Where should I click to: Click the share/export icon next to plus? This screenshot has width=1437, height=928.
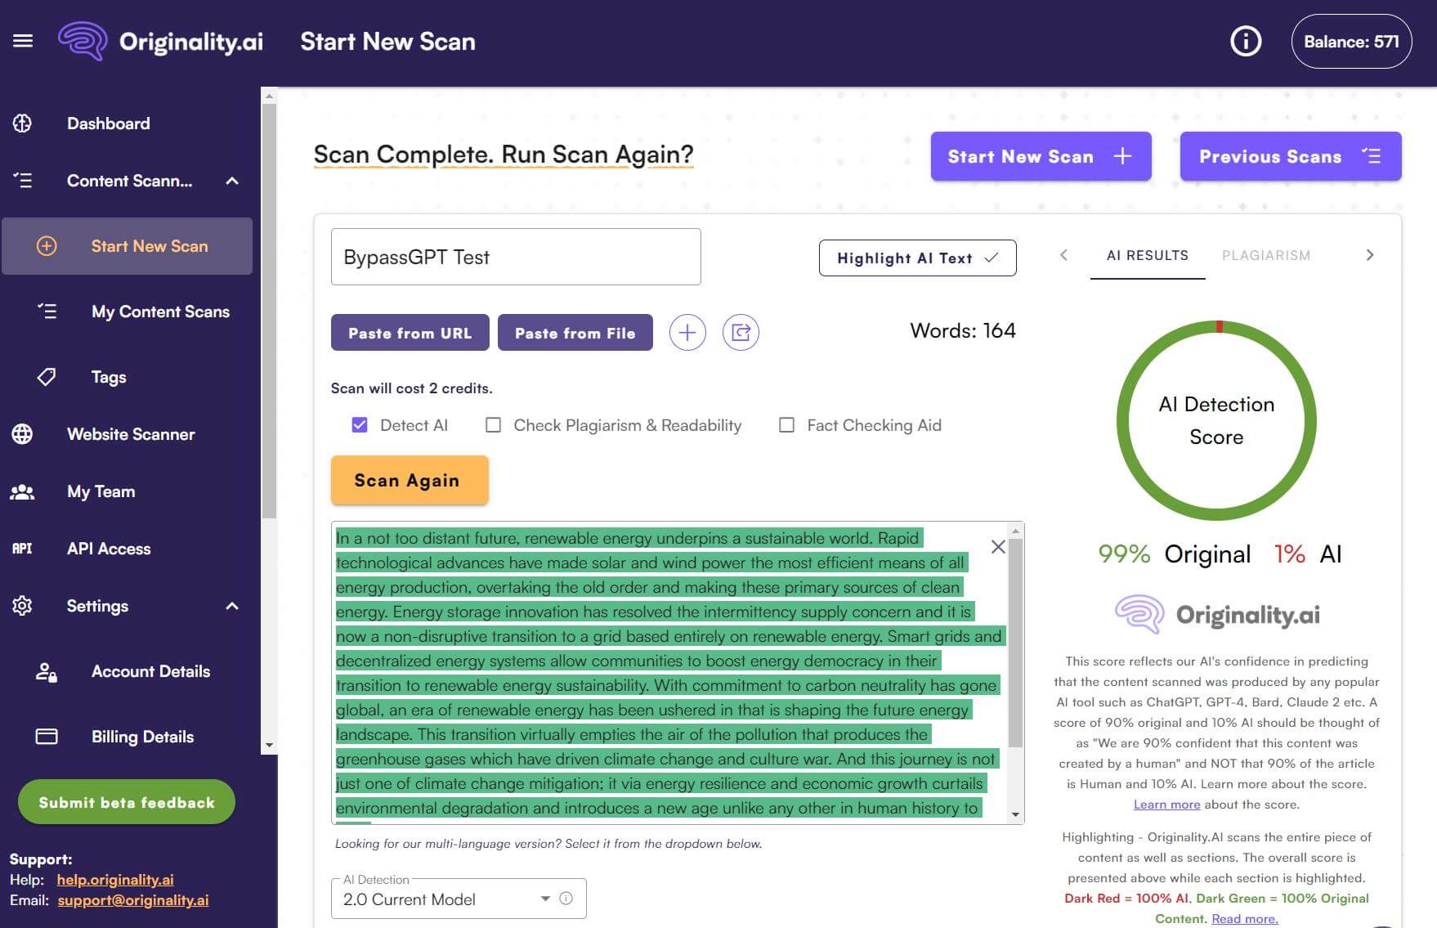click(741, 333)
